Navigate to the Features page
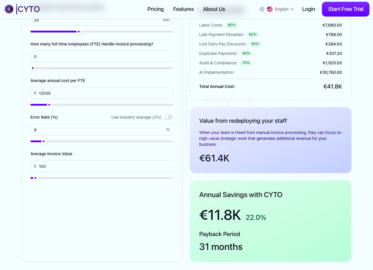This screenshot has width=373, height=270. tap(183, 9)
